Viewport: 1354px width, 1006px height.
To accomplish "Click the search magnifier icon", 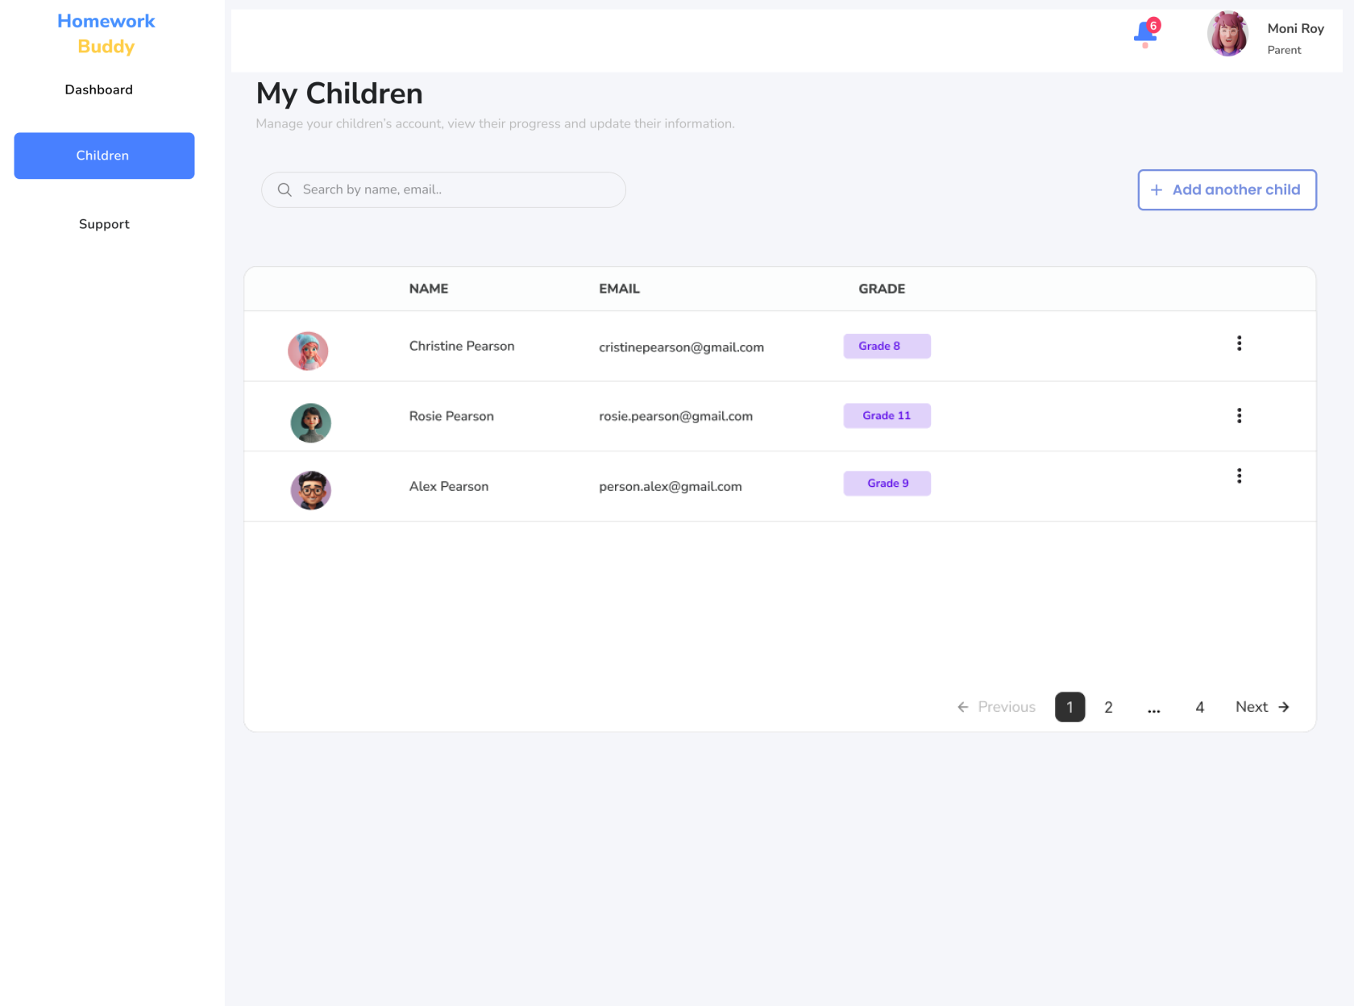I will pos(285,190).
